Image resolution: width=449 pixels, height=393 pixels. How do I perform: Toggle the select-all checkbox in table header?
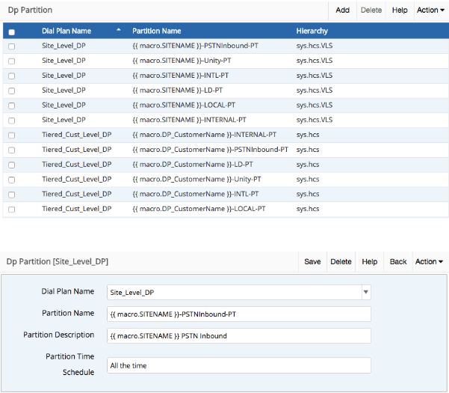tap(11, 32)
